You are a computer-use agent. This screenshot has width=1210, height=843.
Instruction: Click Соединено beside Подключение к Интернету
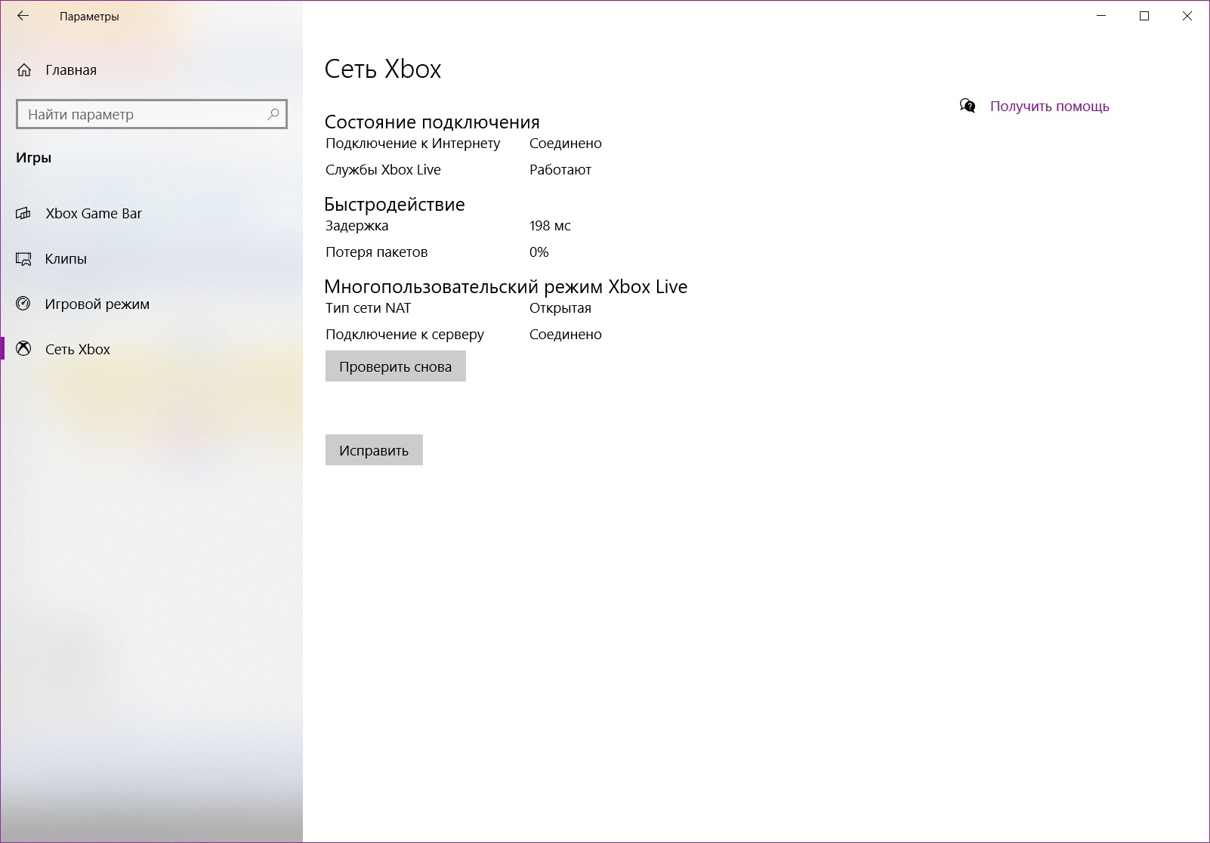click(x=566, y=144)
